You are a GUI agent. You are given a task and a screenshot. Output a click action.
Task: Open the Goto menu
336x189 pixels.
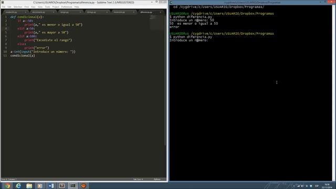pyautogui.click(x=40, y=7)
